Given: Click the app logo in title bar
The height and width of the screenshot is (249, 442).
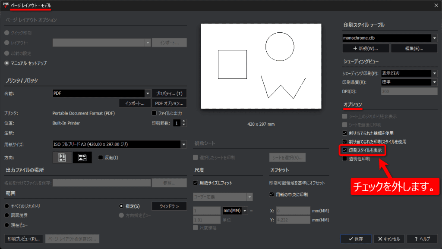Looking at the screenshot, I should (5, 5).
